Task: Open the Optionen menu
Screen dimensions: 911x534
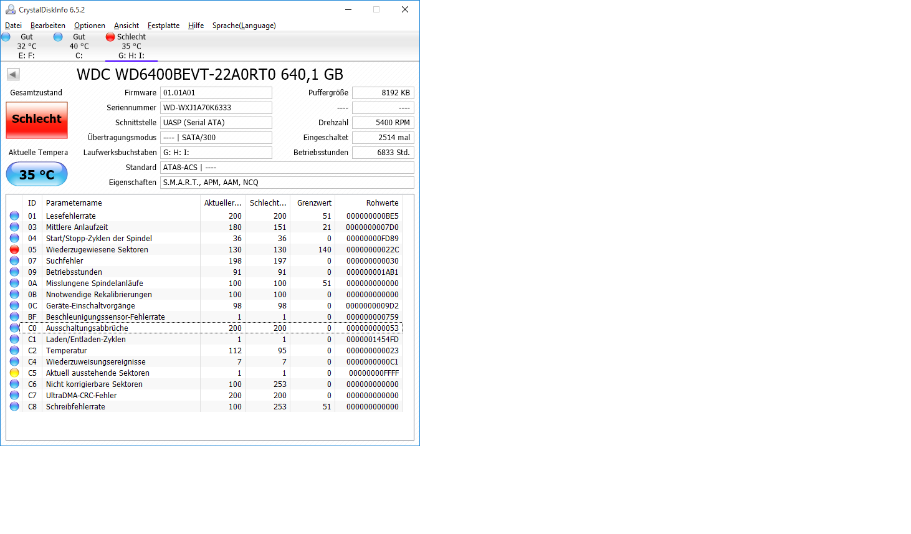Action: [x=90, y=26]
